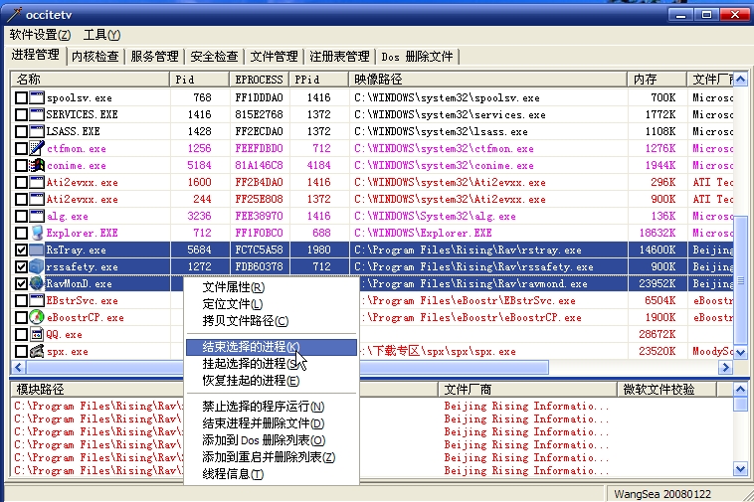Click the spoolsv.exe process icon
The height and width of the screenshot is (502, 754).
tap(37, 97)
